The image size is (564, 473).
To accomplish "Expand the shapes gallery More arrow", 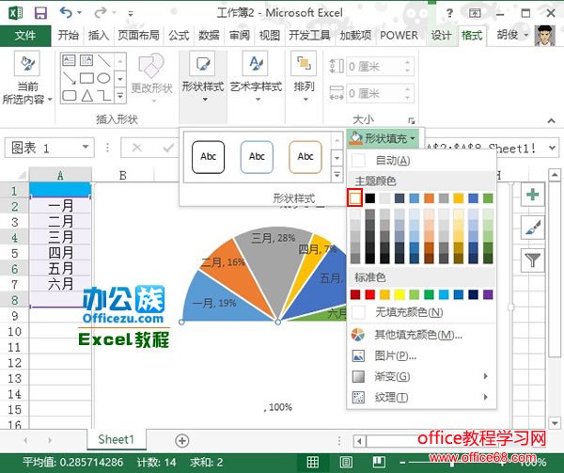I will tap(120, 95).
